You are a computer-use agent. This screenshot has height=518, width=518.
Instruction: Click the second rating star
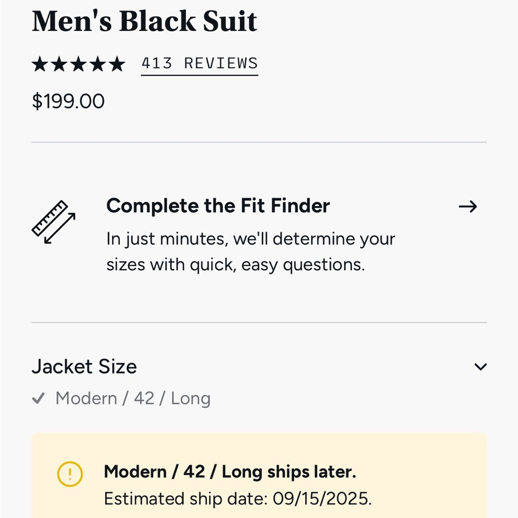59,63
